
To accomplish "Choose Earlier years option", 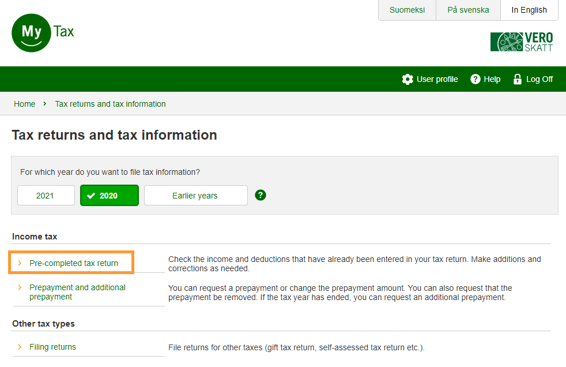I will coord(195,196).
